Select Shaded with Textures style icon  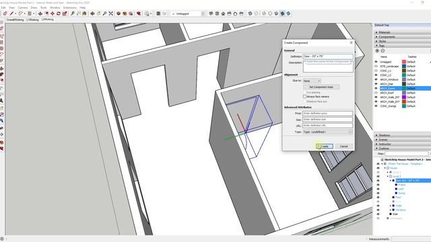[282, 13]
